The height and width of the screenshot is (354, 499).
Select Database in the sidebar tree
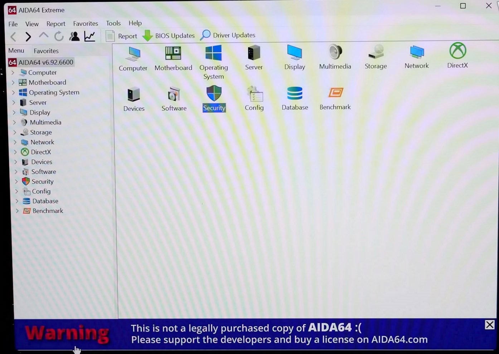45,201
